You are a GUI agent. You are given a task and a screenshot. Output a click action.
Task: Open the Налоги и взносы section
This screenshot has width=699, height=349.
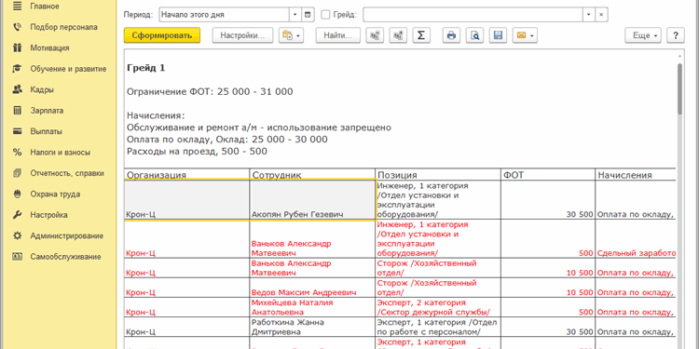tap(61, 153)
